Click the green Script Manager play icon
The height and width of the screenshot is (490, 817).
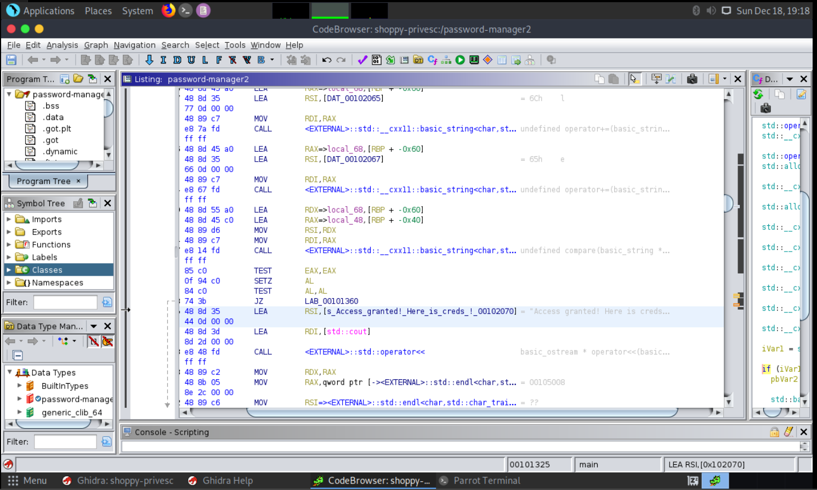(460, 60)
